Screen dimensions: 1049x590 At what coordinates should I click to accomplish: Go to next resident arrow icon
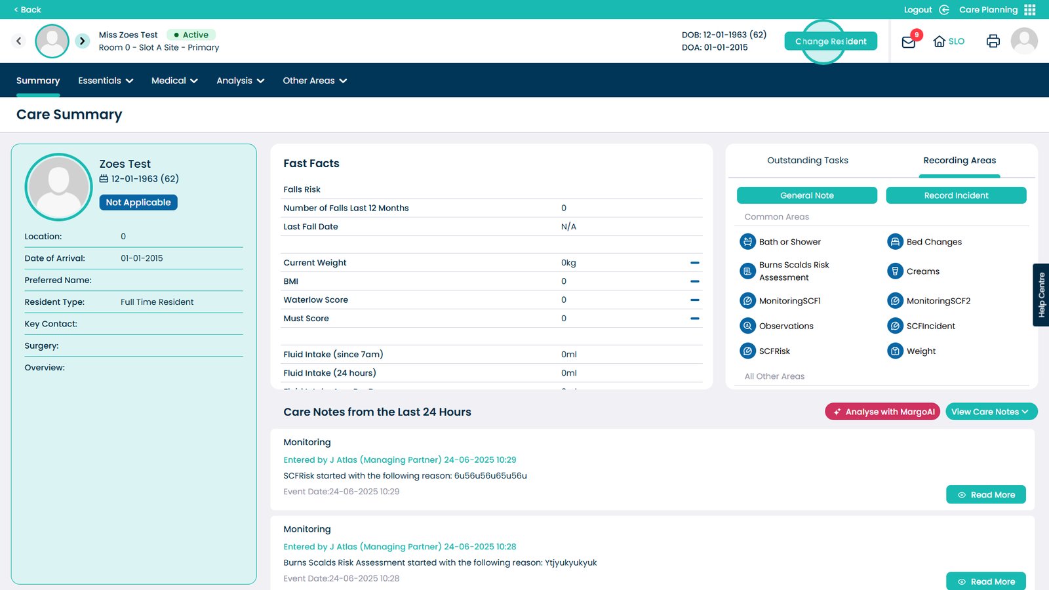82,41
